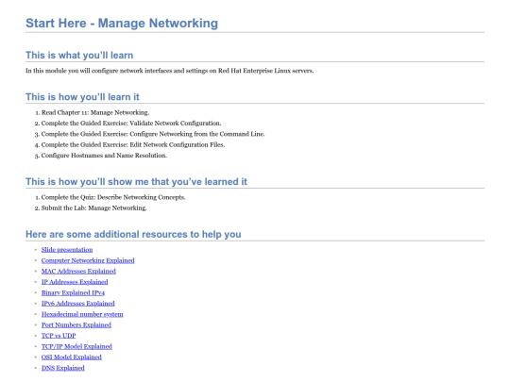
Task: Open Hexadecimal number system link
Action: (82, 314)
